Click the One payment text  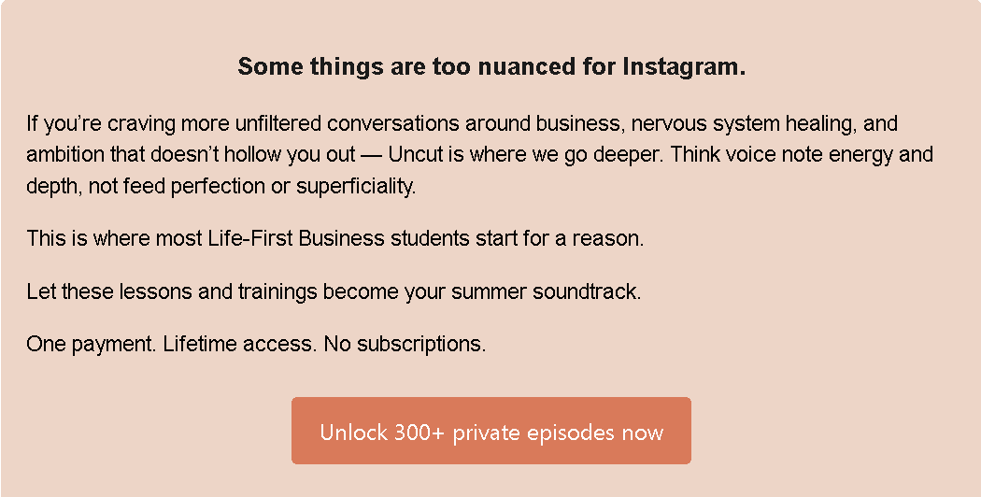coord(92,344)
